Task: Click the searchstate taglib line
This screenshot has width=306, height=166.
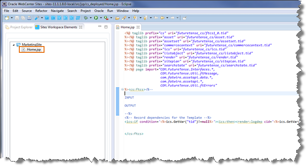Action: point(191,65)
